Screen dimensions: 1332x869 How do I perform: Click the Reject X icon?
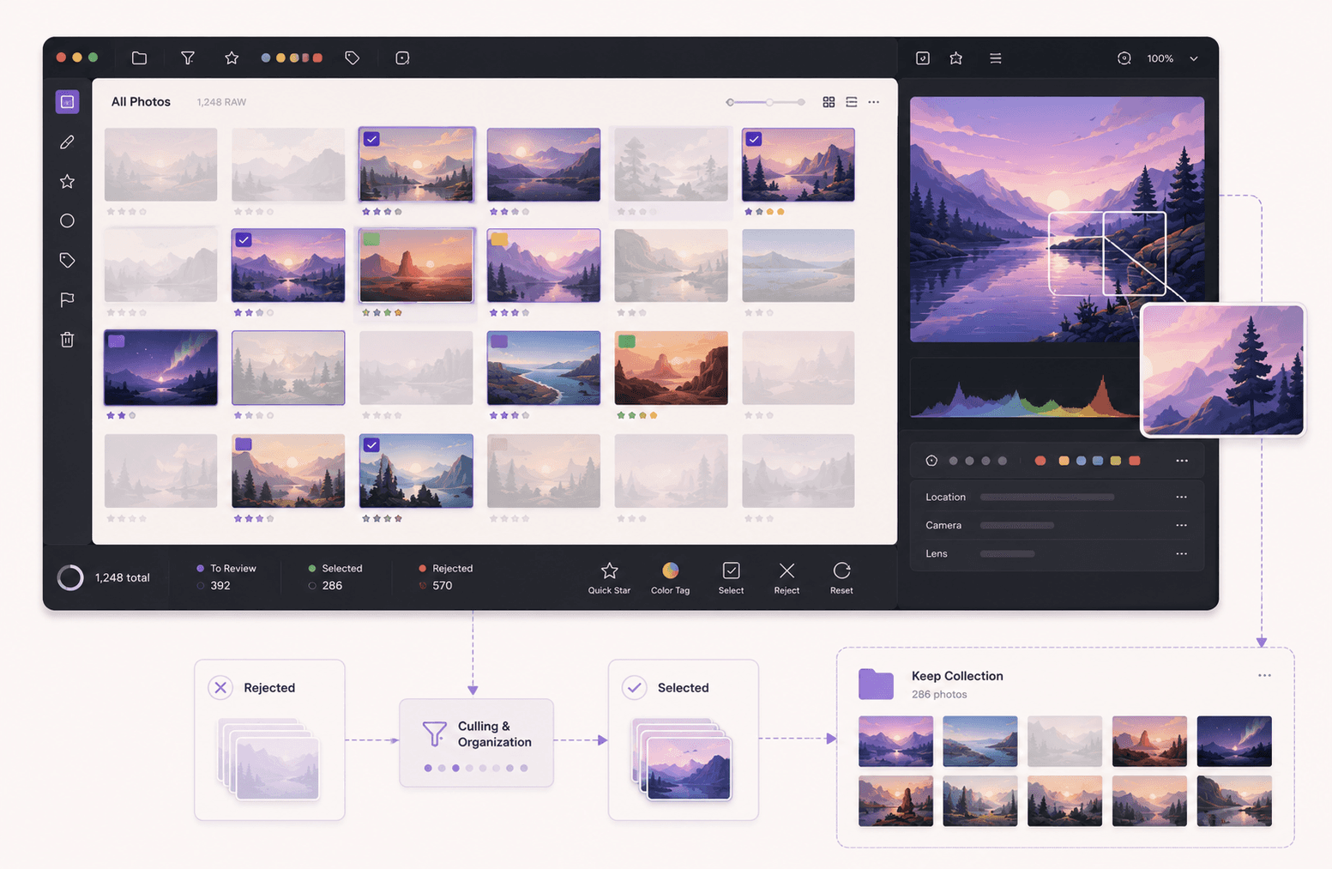787,570
